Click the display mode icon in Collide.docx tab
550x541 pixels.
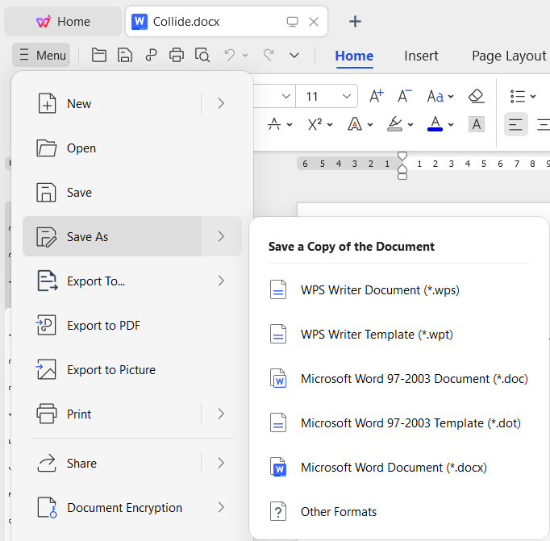[x=292, y=22]
